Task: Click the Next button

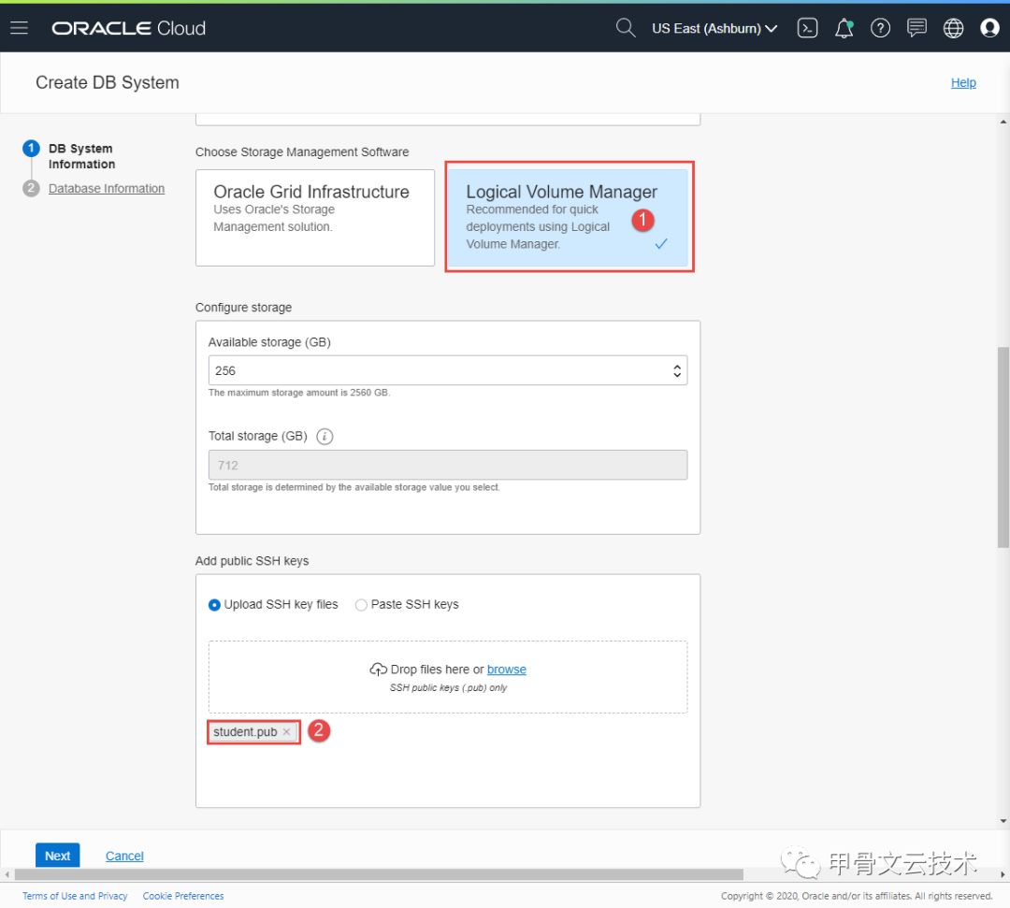Action: pos(57,856)
